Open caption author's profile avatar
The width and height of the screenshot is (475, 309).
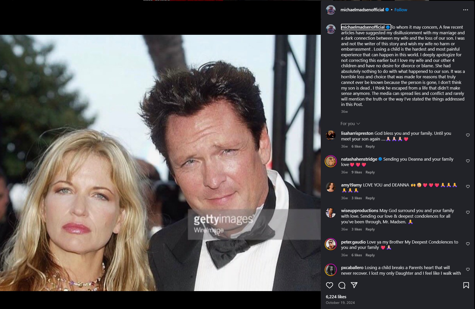tap(331, 29)
